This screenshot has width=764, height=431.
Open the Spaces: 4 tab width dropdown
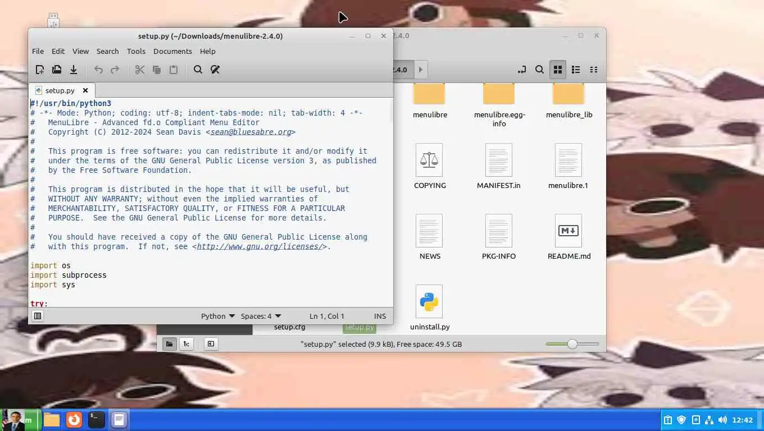coord(261,316)
